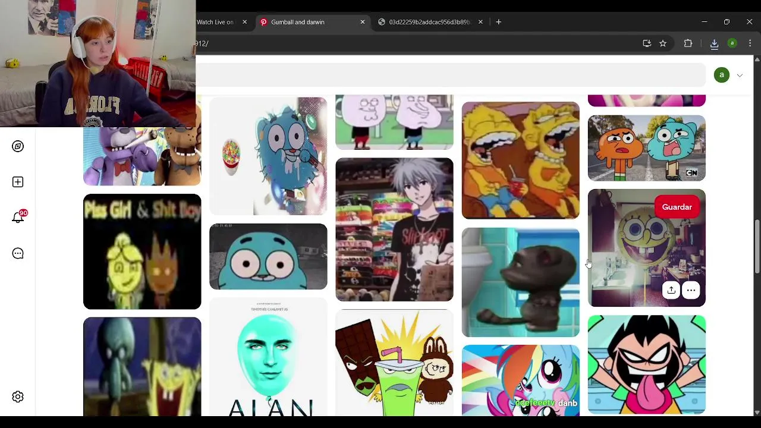Screen dimensions: 761x428
Task: Open the Gumball and Darwin CN pin
Action: (x=647, y=148)
